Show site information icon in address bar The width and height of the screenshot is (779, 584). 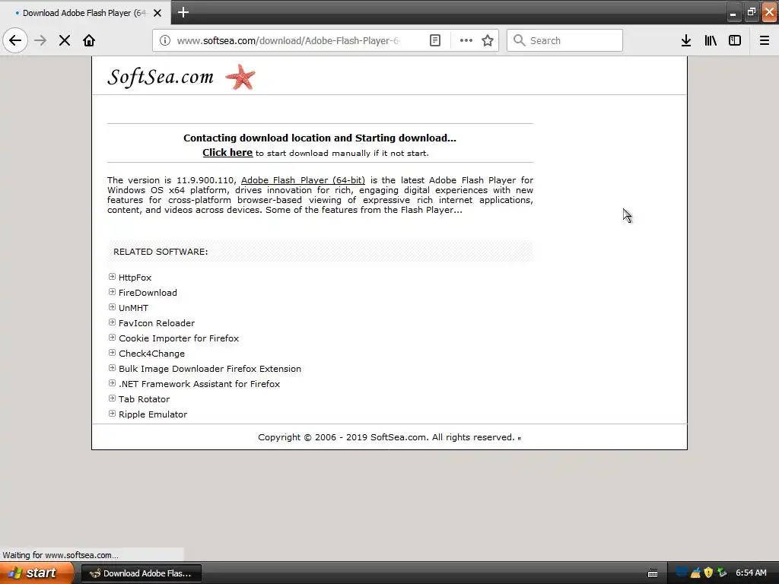[164, 40]
